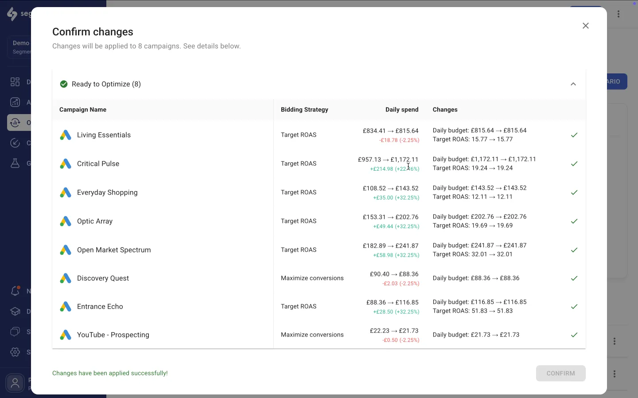Toggle the checkmark for Living Essentials row

click(574, 135)
